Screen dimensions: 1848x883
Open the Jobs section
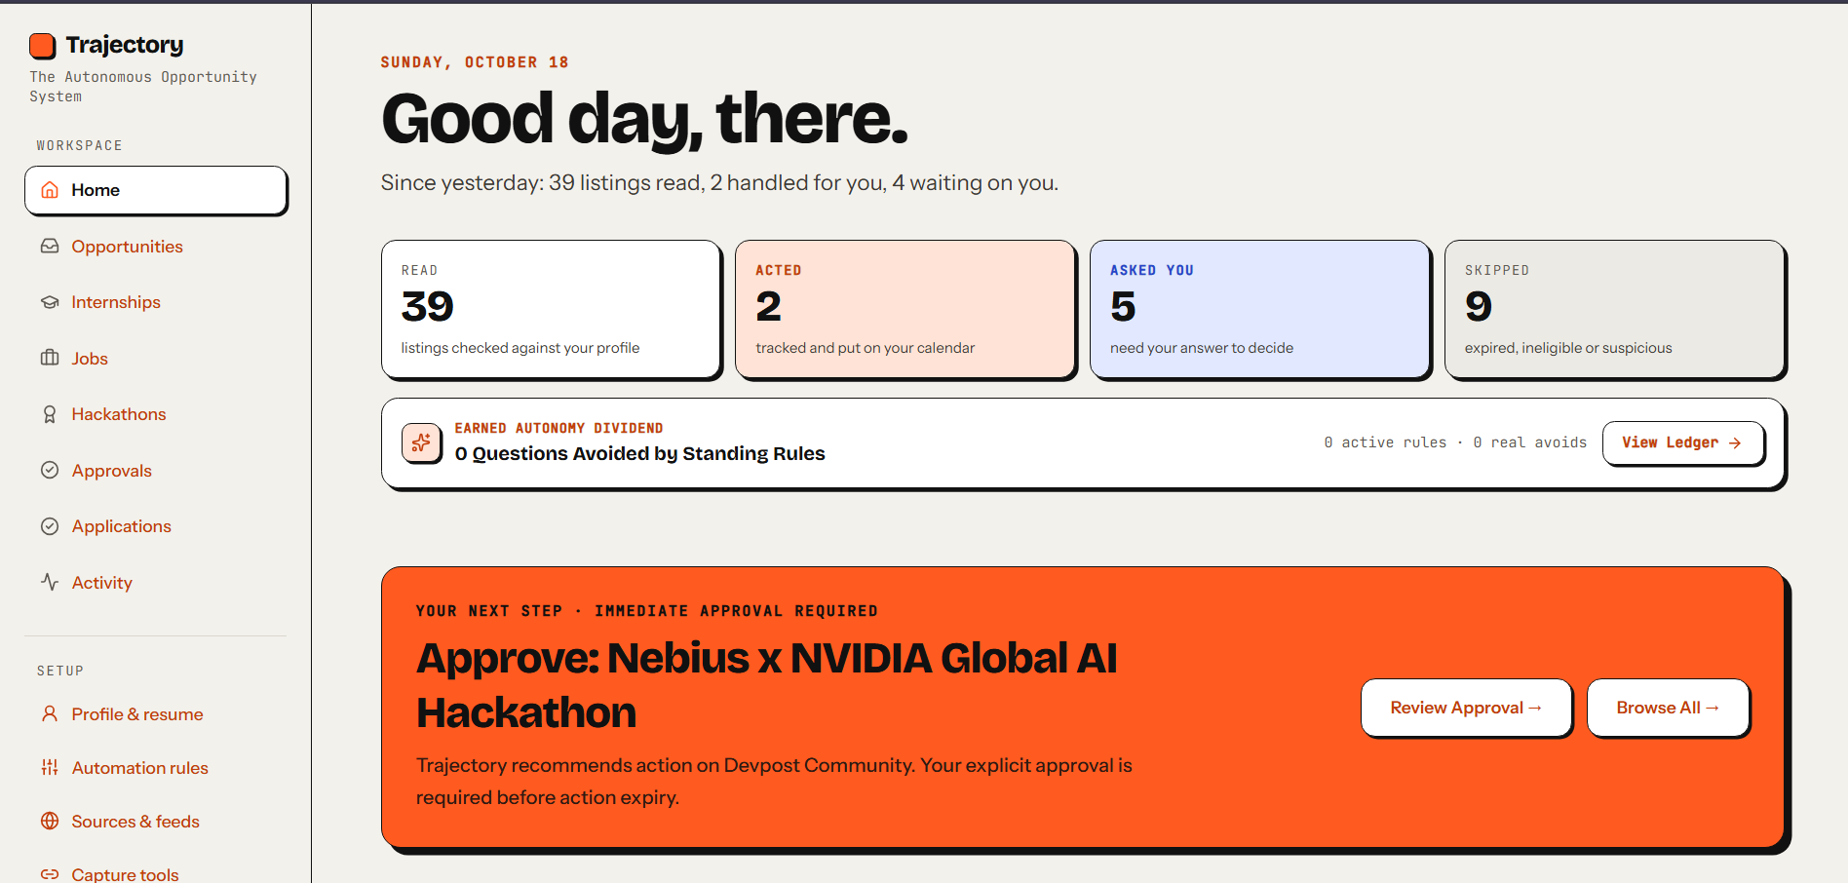(156, 359)
